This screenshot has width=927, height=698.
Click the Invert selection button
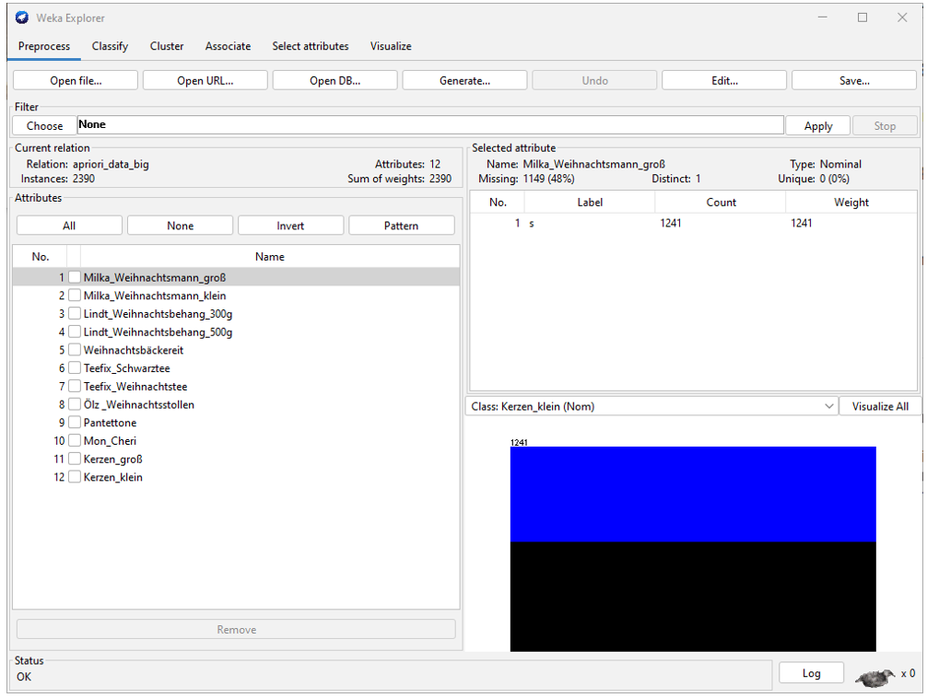pyautogui.click(x=290, y=226)
